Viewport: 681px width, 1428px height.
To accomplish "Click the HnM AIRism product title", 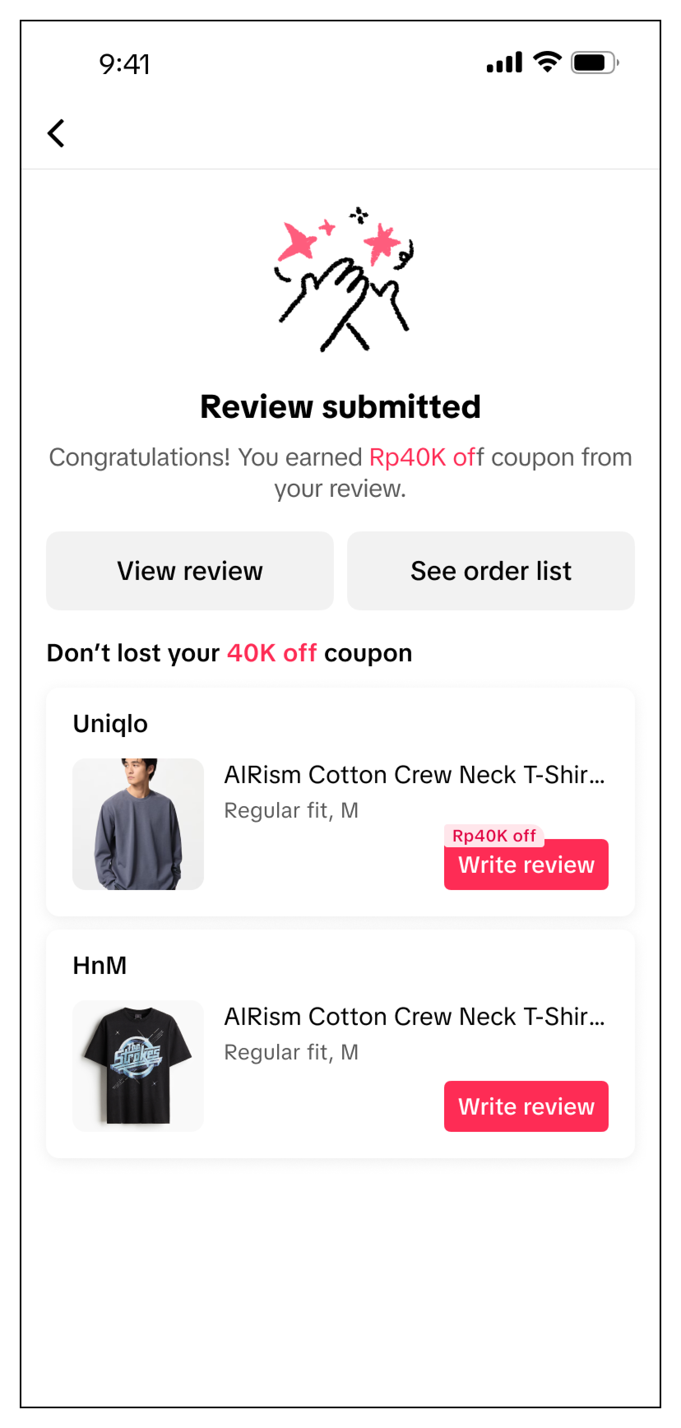I will pyautogui.click(x=414, y=1016).
